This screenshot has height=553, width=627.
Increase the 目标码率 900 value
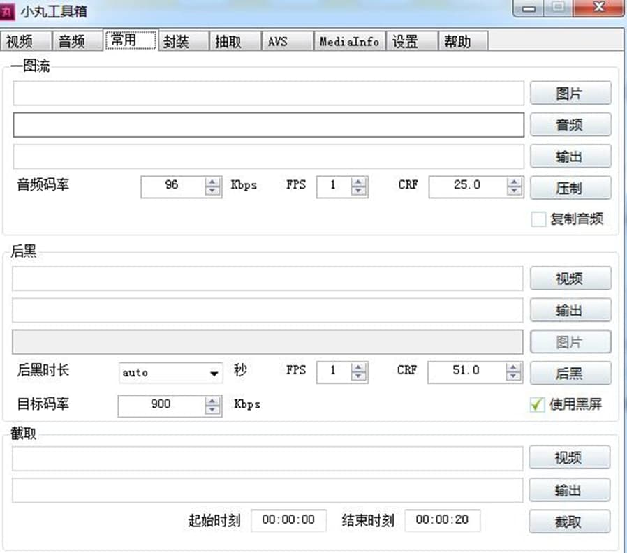tap(213, 400)
